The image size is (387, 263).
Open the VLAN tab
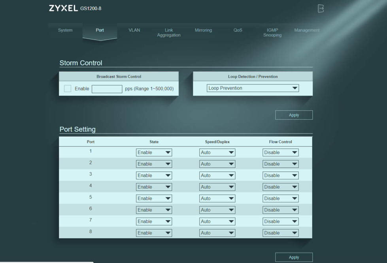tap(134, 30)
